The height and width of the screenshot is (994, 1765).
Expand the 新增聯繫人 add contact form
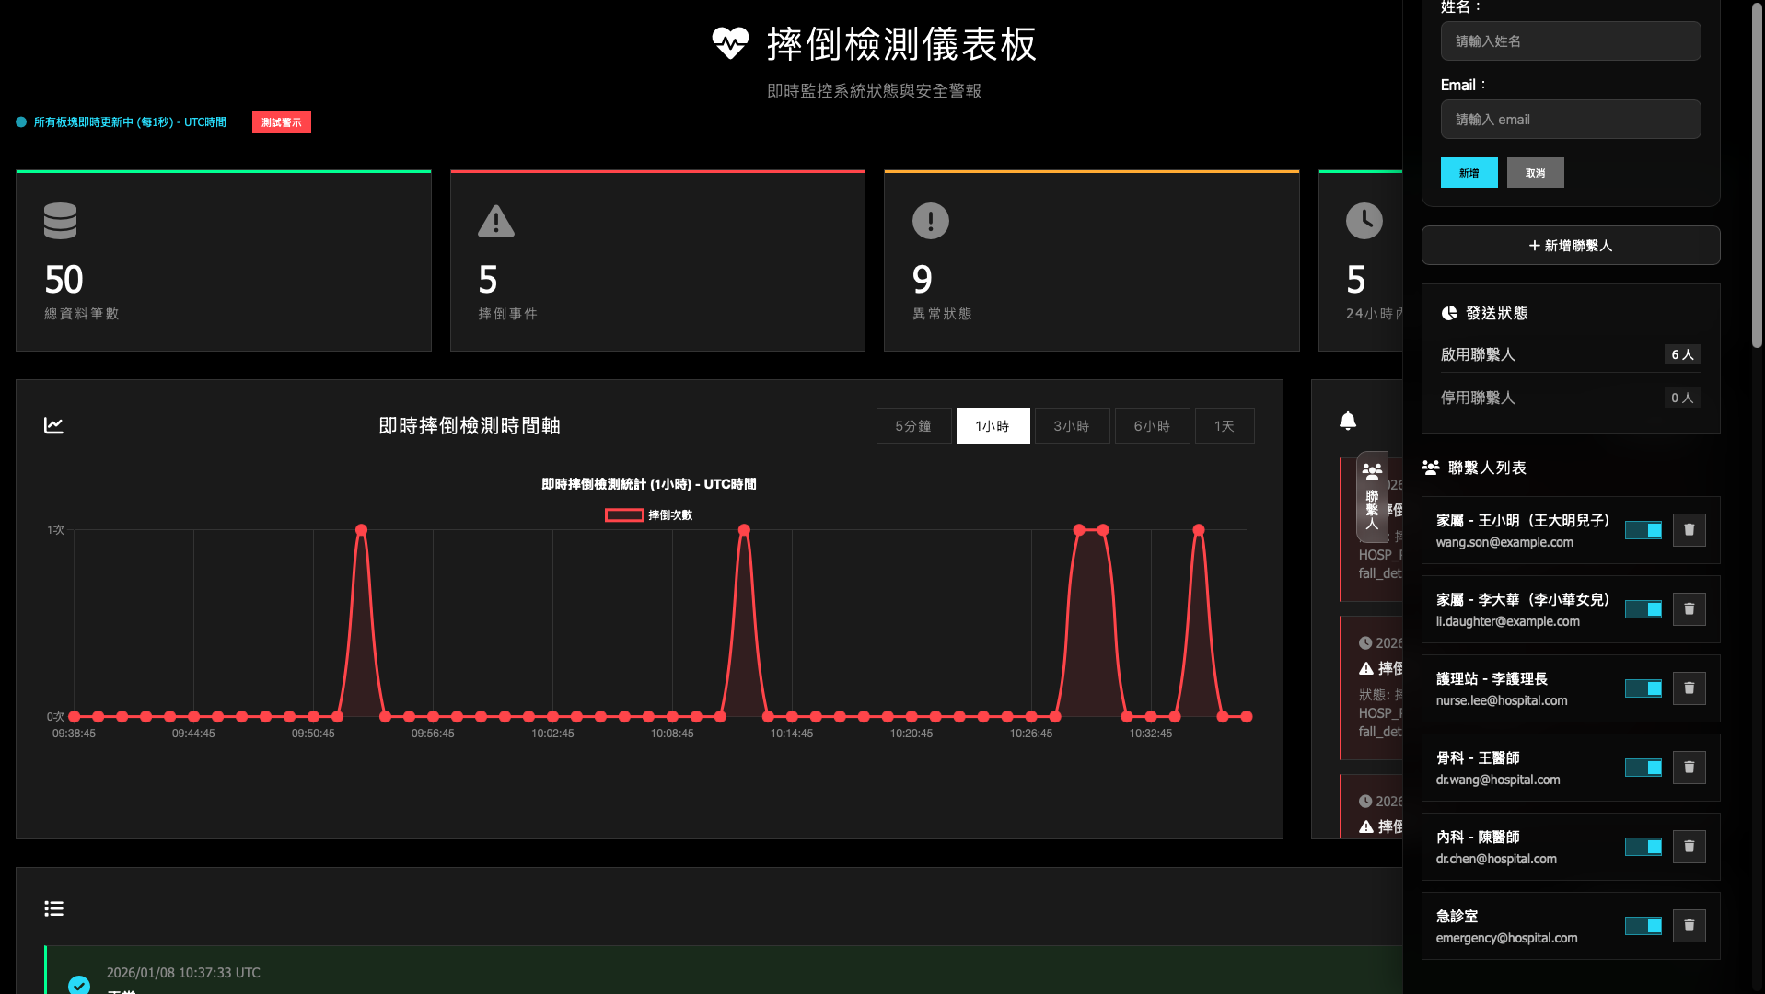(x=1570, y=246)
